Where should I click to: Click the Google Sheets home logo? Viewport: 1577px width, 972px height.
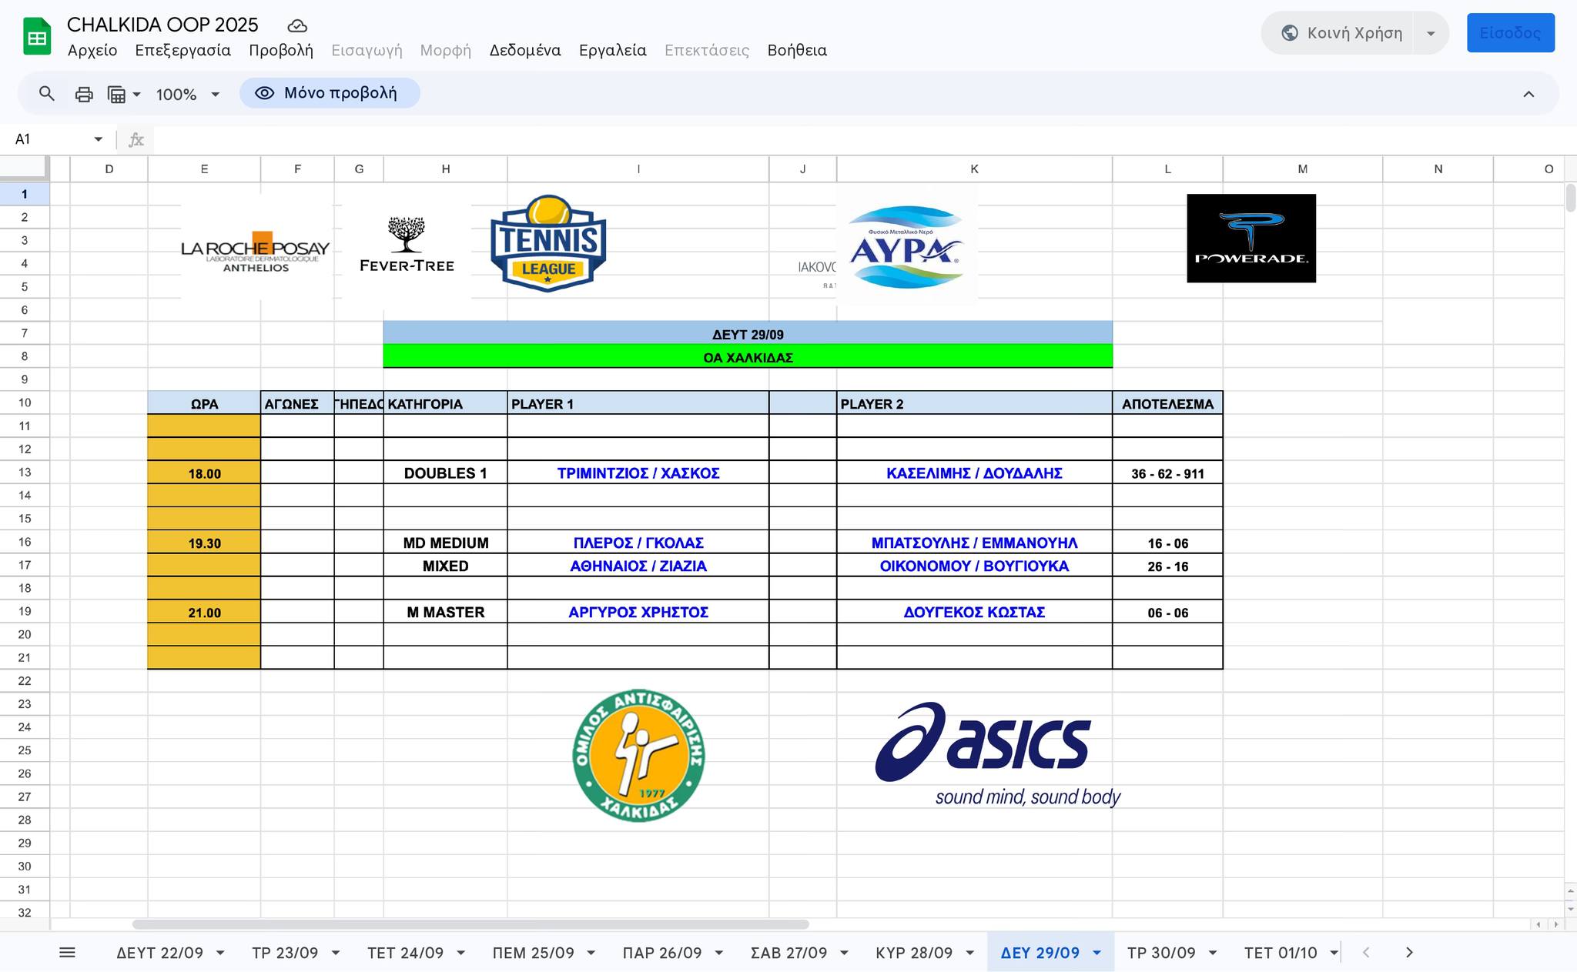click(37, 37)
